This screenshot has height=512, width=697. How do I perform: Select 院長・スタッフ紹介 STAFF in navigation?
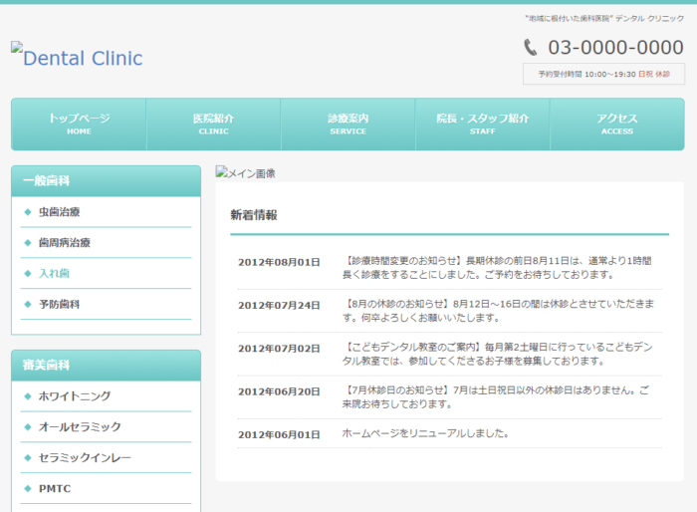point(482,125)
